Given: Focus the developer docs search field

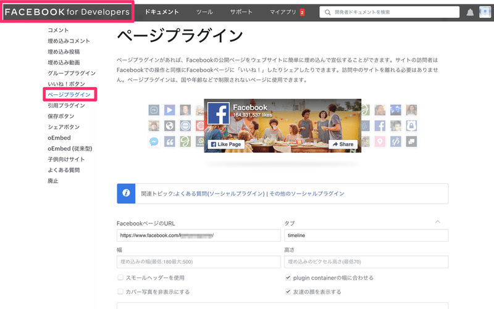Looking at the screenshot, I should (x=390, y=12).
